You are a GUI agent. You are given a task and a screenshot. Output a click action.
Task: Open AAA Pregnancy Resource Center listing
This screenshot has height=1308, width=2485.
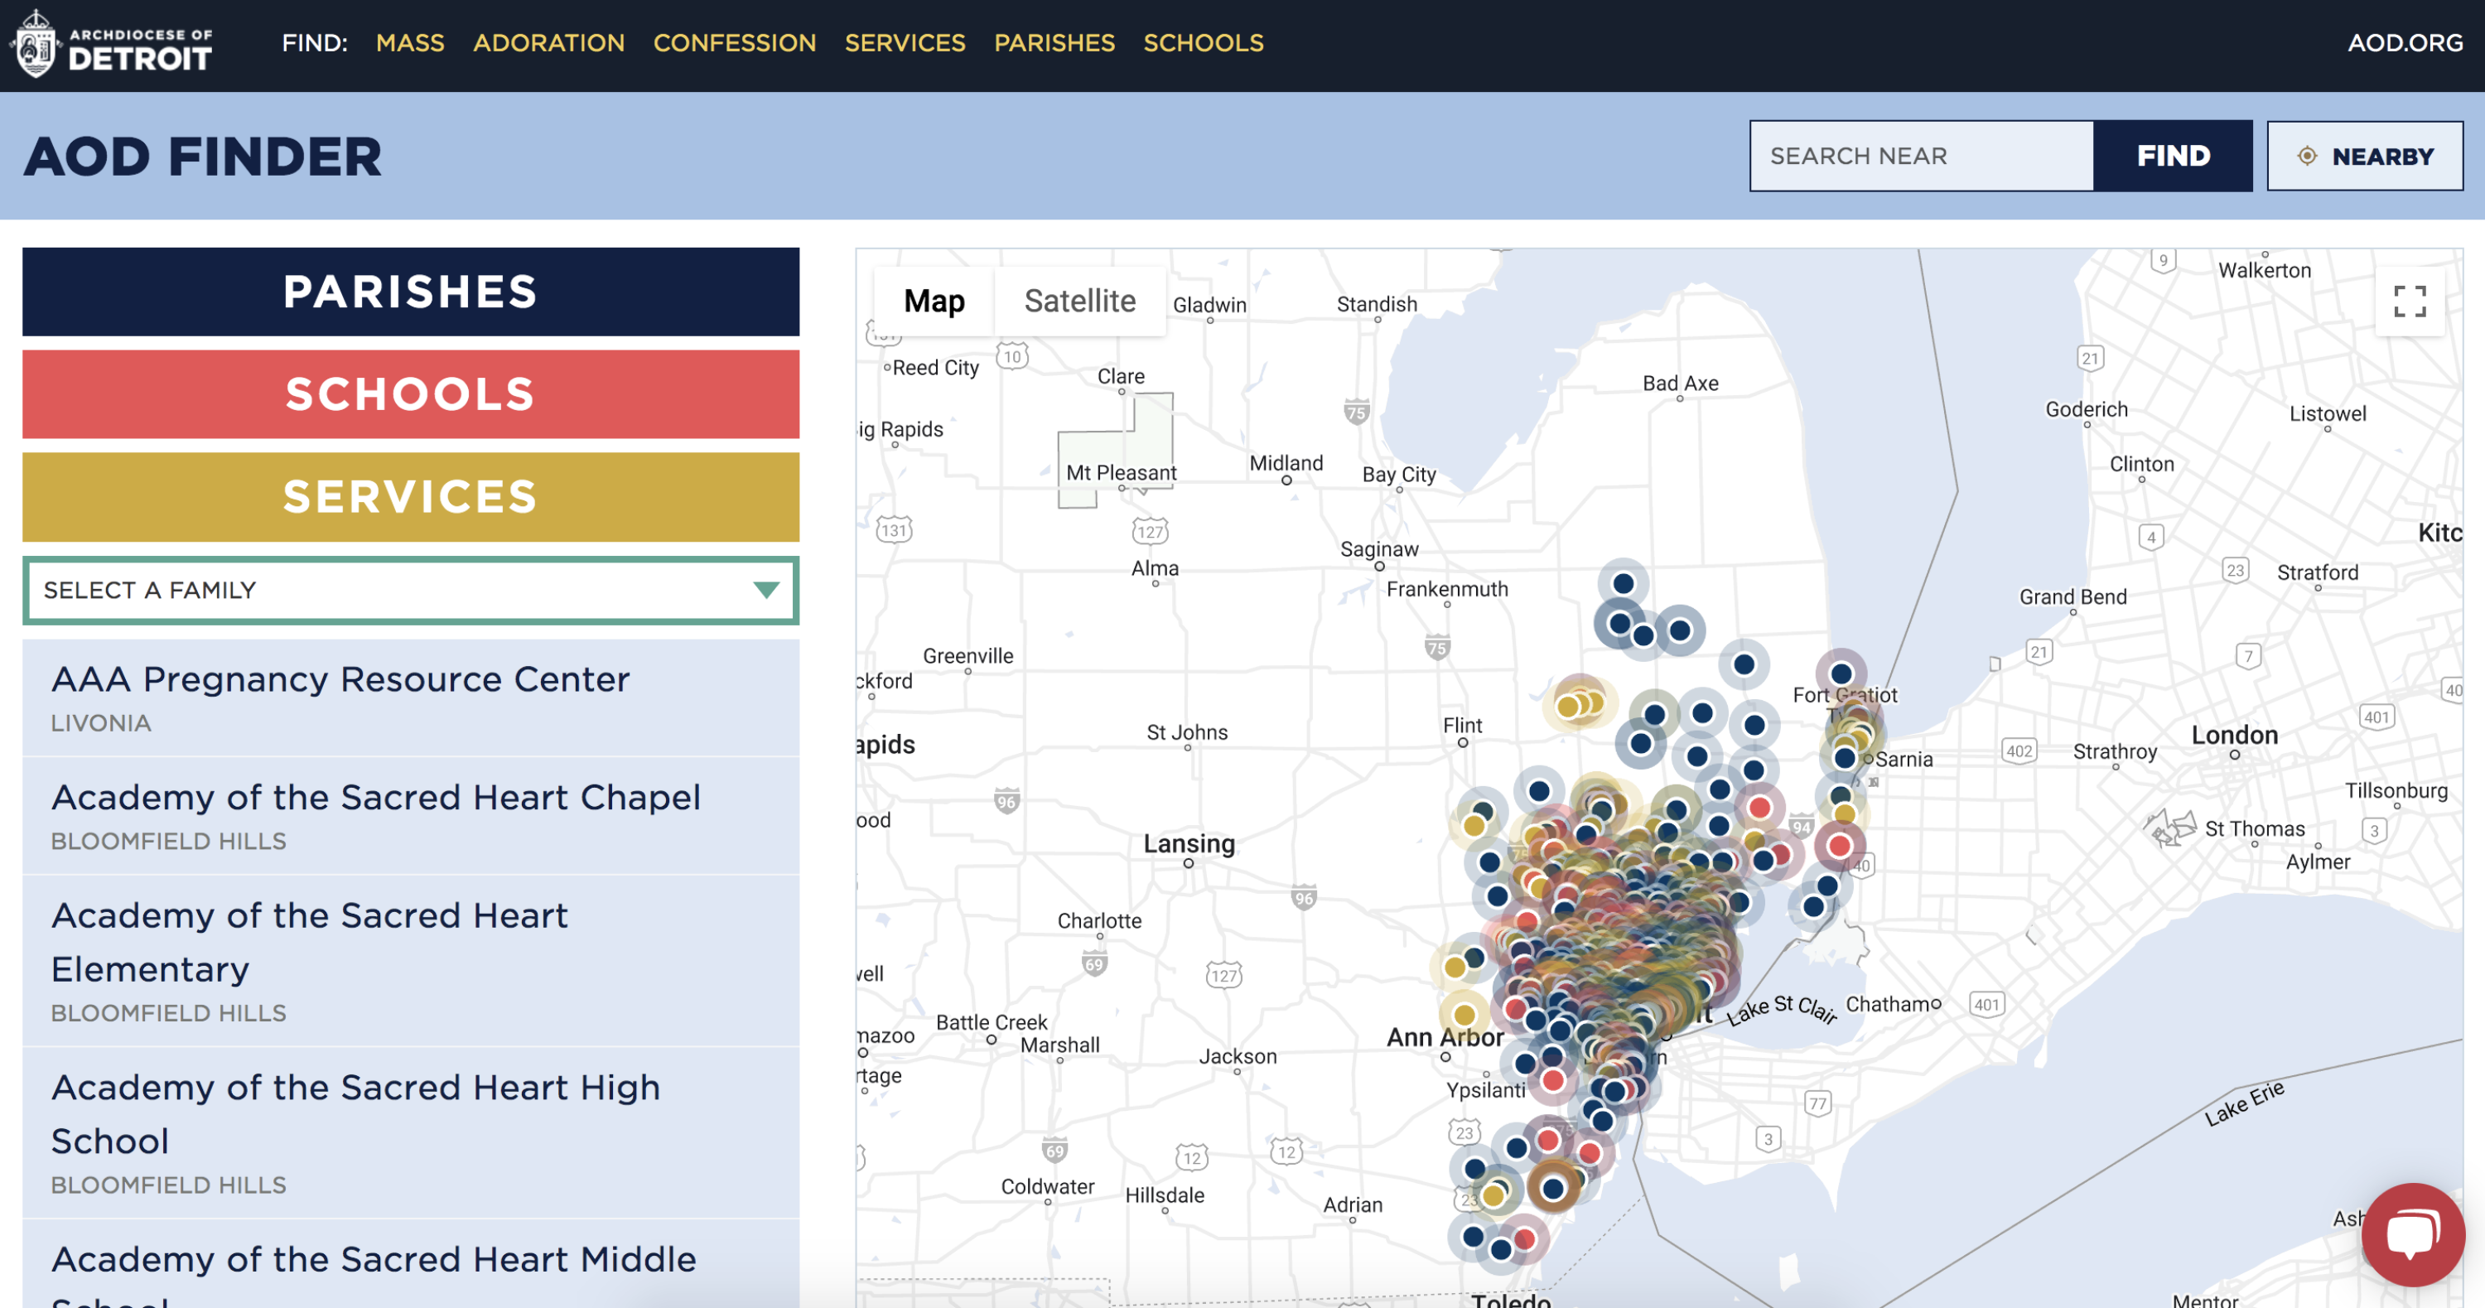(x=340, y=679)
